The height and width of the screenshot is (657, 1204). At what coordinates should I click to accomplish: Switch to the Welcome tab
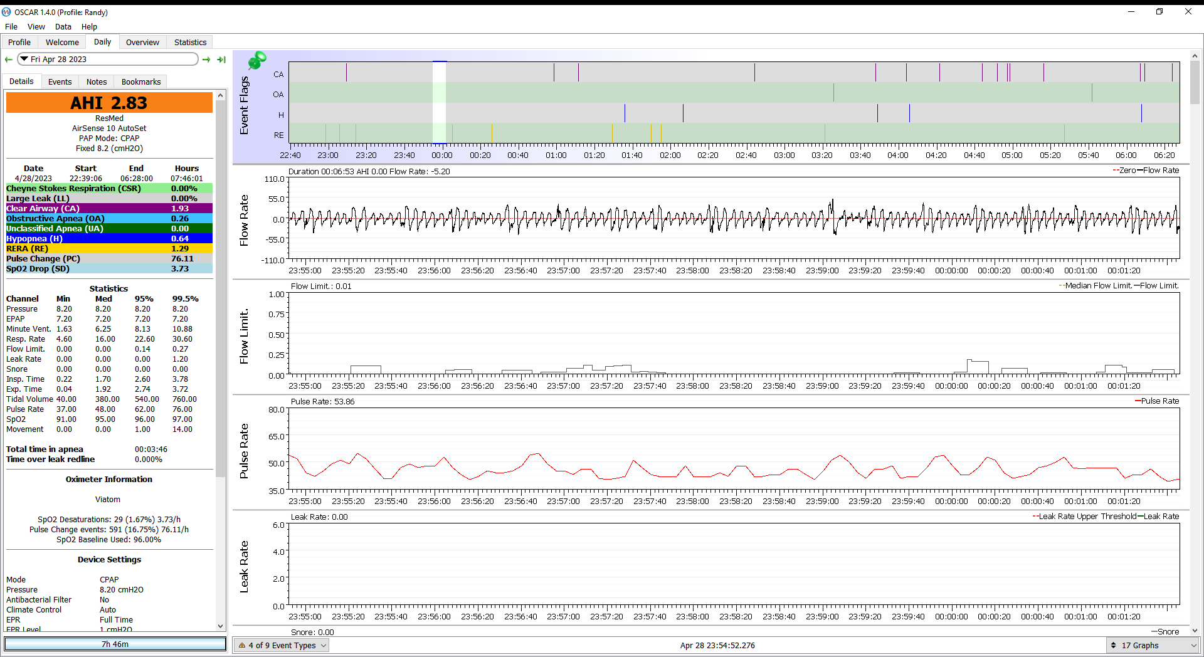(x=62, y=42)
